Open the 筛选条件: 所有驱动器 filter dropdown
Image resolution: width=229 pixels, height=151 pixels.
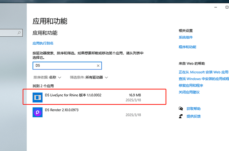89,77
